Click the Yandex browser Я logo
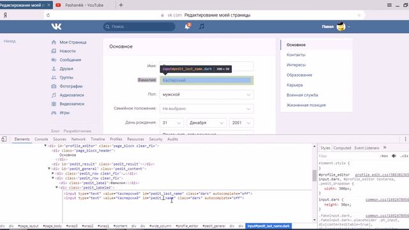This screenshot has width=409, height=230. point(5,15)
